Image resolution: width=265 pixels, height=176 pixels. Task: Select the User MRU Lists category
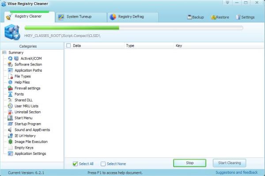click(26, 106)
